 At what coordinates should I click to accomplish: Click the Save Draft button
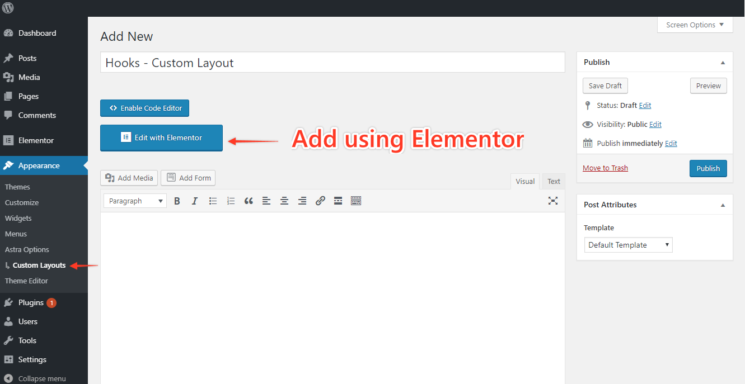coord(605,86)
